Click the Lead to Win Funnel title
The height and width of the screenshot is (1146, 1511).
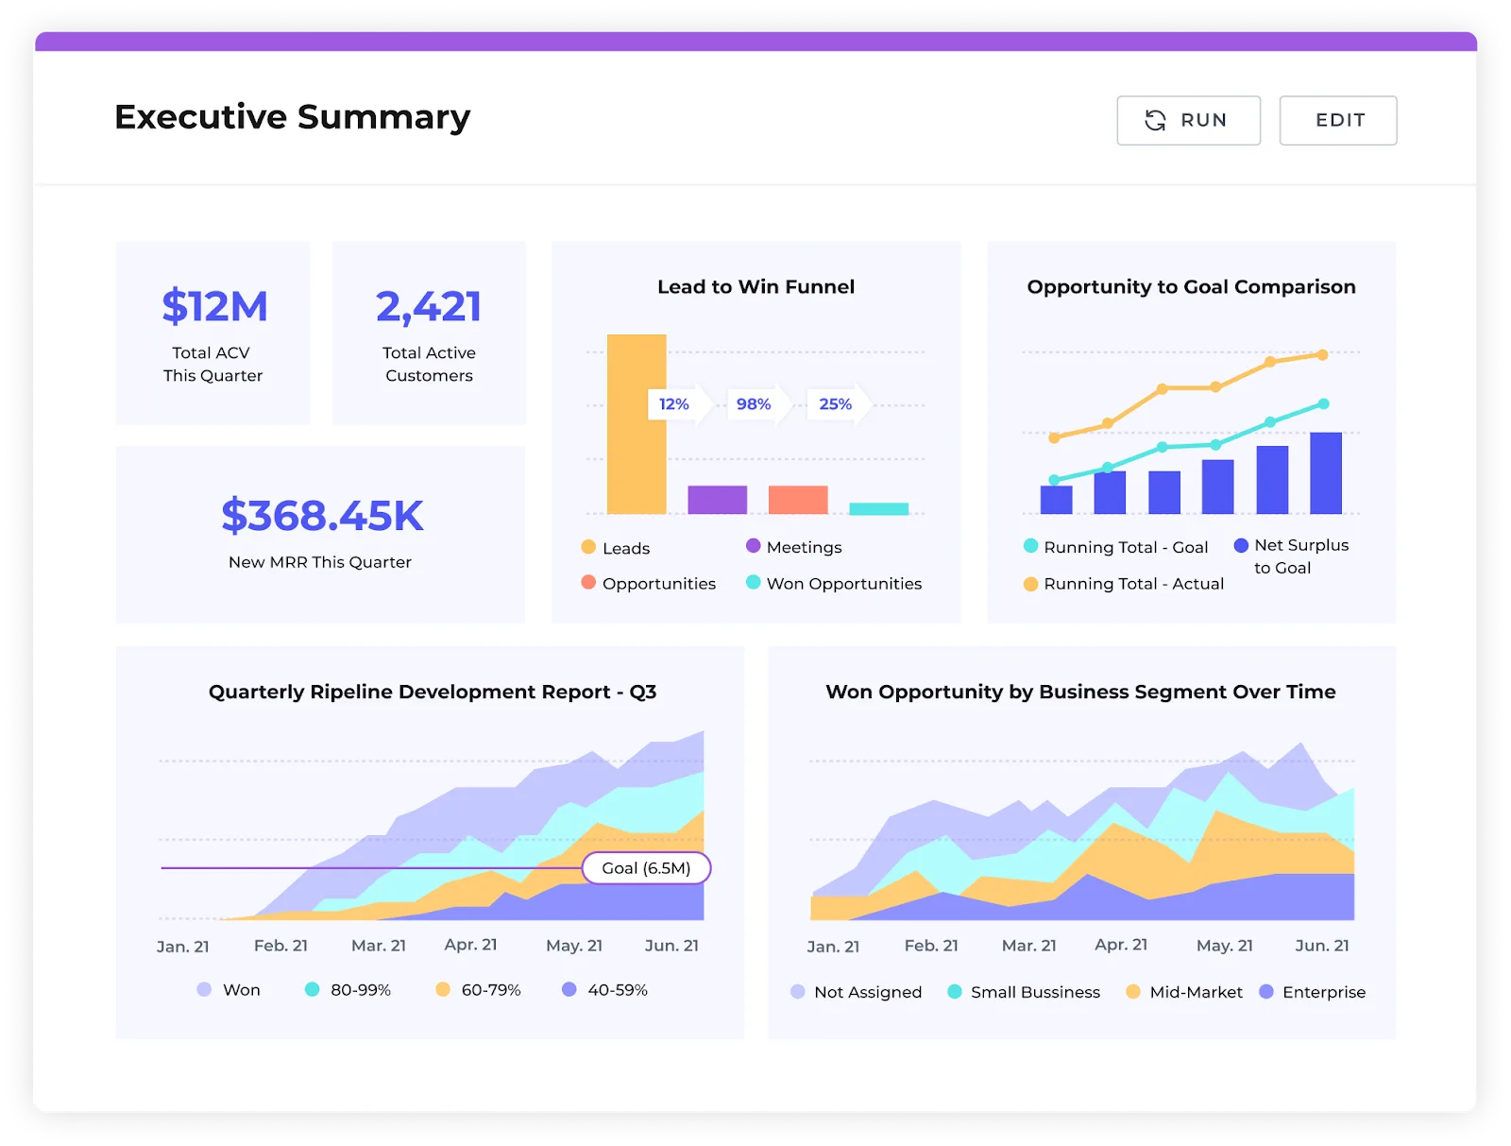755,287
